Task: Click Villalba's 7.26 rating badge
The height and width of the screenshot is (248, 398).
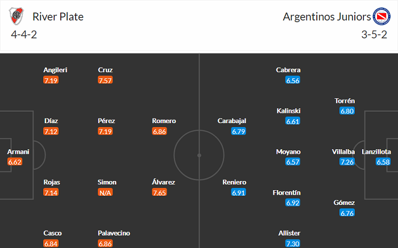Action: [x=347, y=162]
